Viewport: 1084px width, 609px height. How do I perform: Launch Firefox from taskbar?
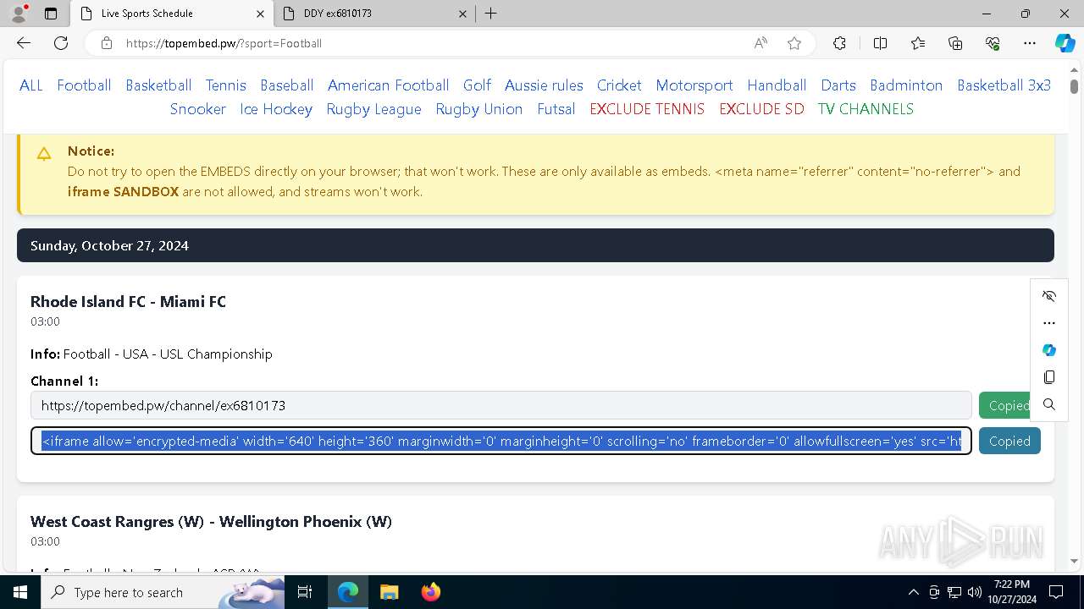431,592
